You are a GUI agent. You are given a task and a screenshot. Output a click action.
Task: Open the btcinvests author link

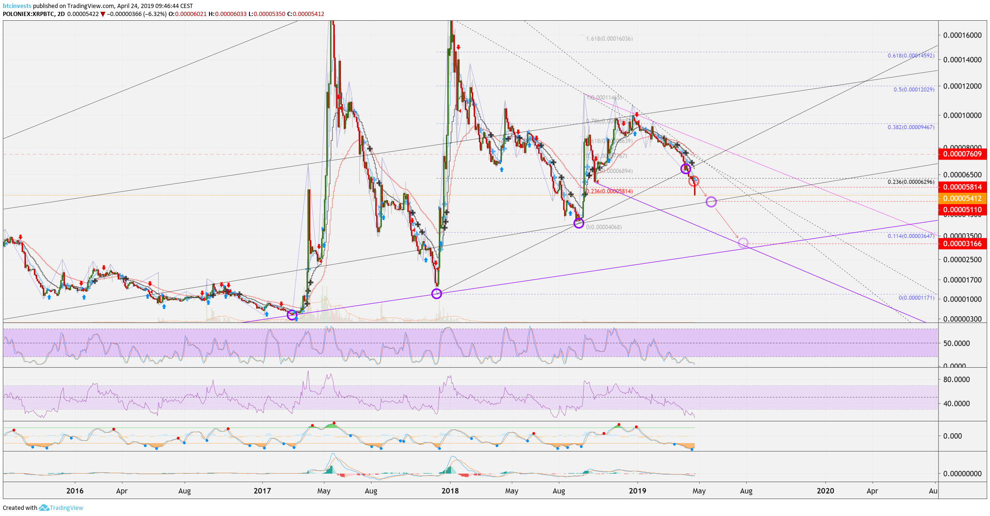pyautogui.click(x=17, y=6)
